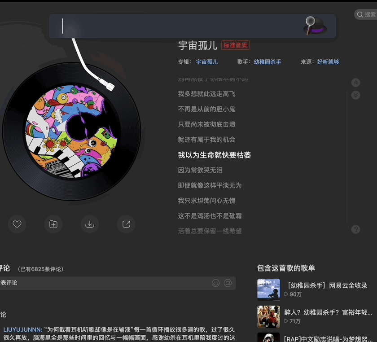Share the song with the share icon
377x342 pixels.
[x=126, y=224]
